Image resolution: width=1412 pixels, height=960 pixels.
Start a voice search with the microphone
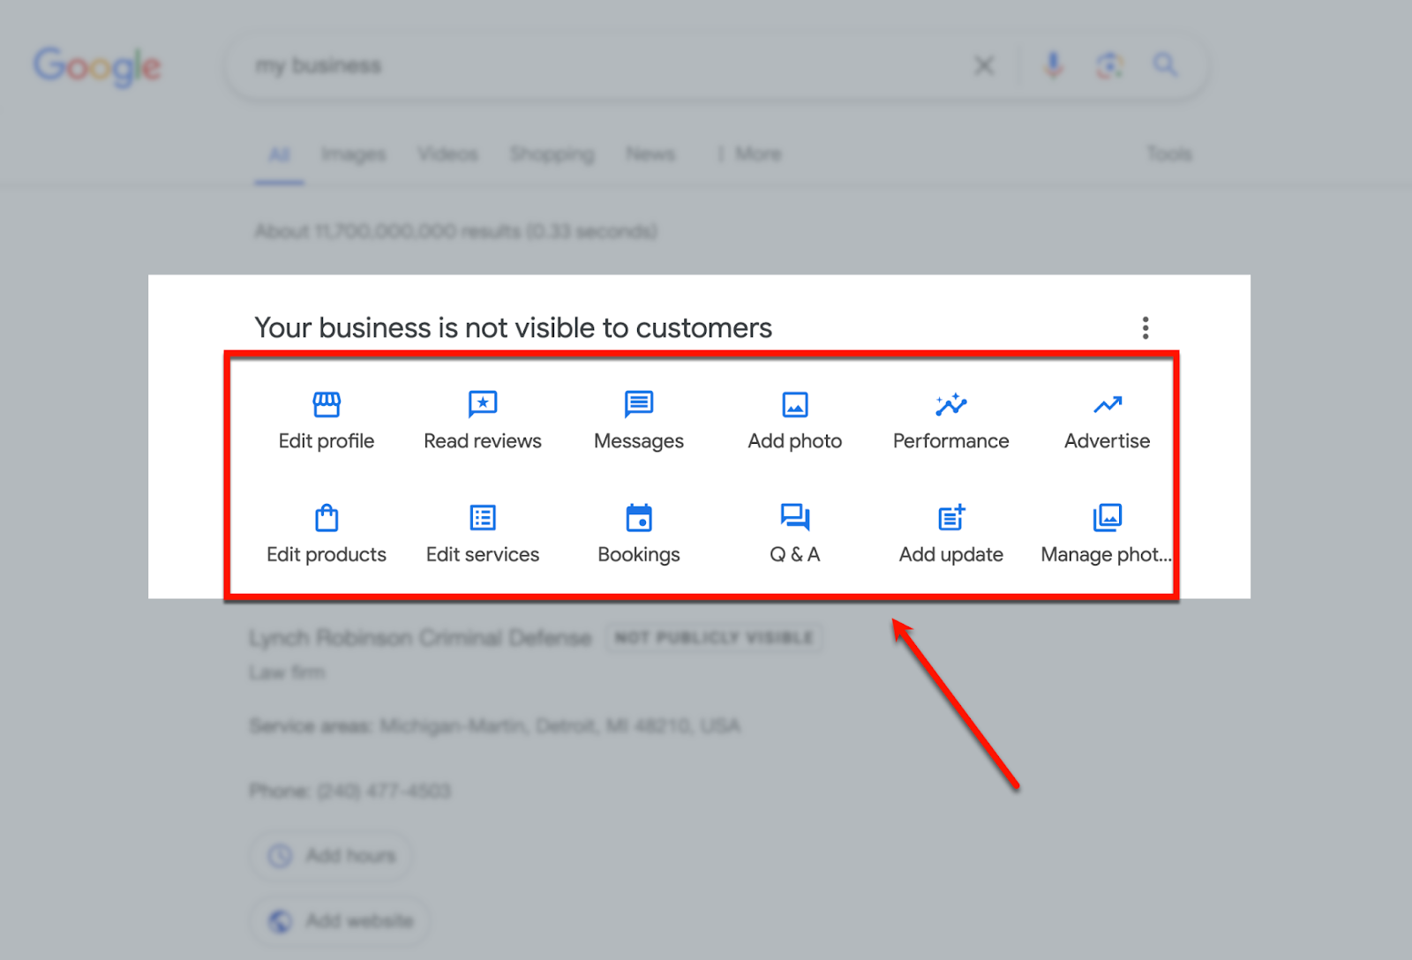tap(1053, 64)
